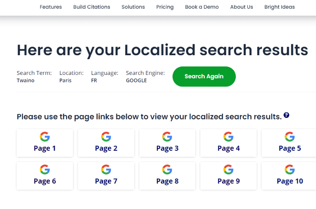Open the Build Citations menu
Screen dimensions: 316x209
(x=92, y=7)
